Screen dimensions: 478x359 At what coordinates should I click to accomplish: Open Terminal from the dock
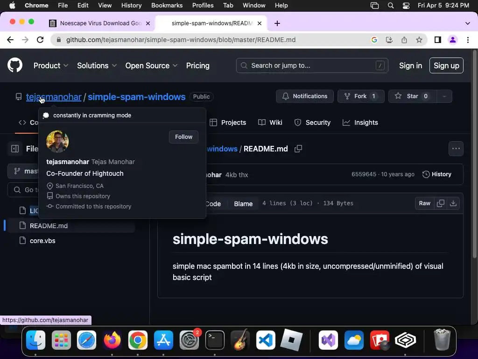coord(215,340)
